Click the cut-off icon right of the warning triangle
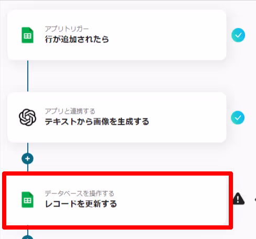The image size is (256, 239). click(255, 199)
